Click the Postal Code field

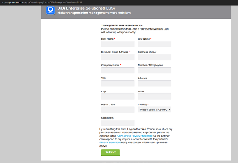pyautogui.click(x=118, y=110)
